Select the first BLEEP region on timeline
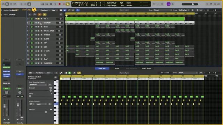 point(93,39)
